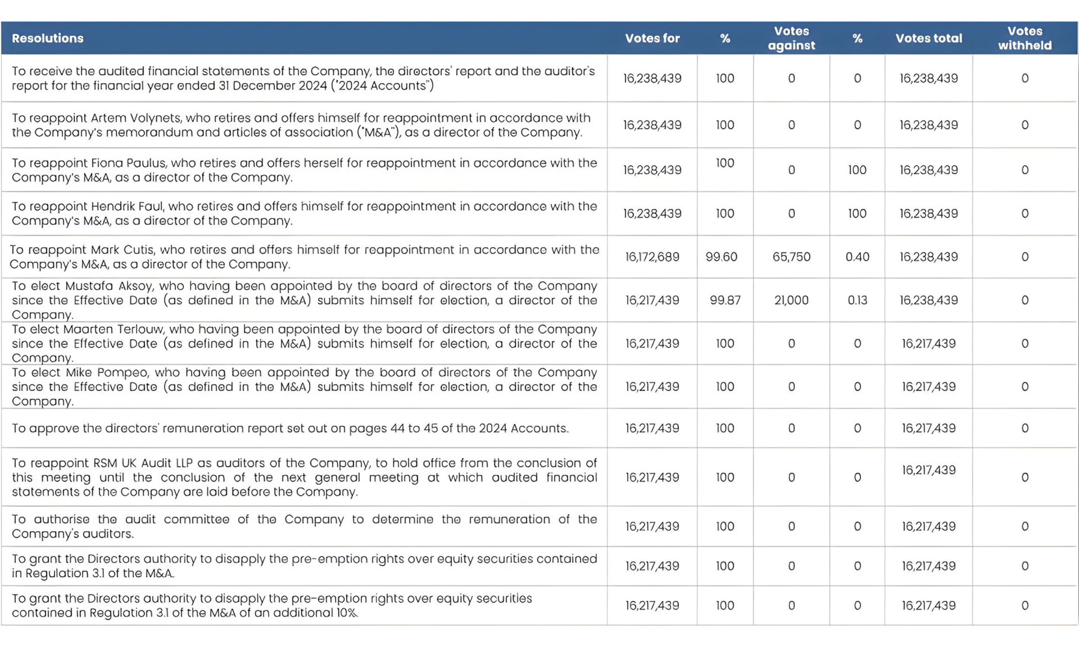The image size is (1079, 647).
Task: Click the Maarten Terlouw election resolution
Action: 304,343
